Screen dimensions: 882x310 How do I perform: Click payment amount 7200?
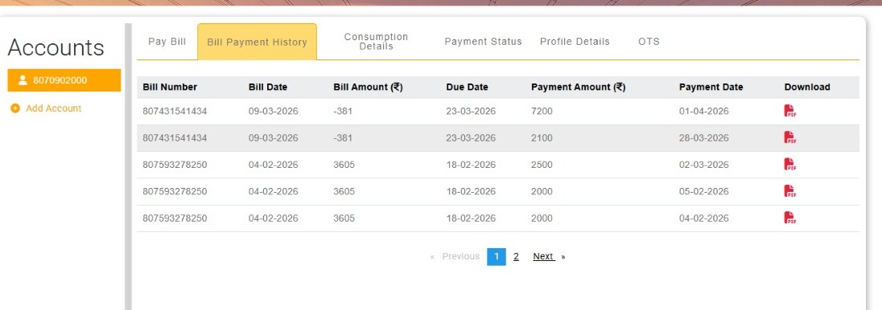[542, 111]
